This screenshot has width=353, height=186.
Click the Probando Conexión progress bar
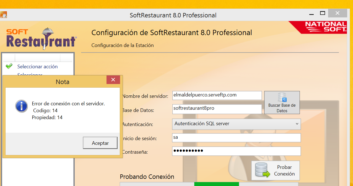pyautogui.click(x=209, y=184)
